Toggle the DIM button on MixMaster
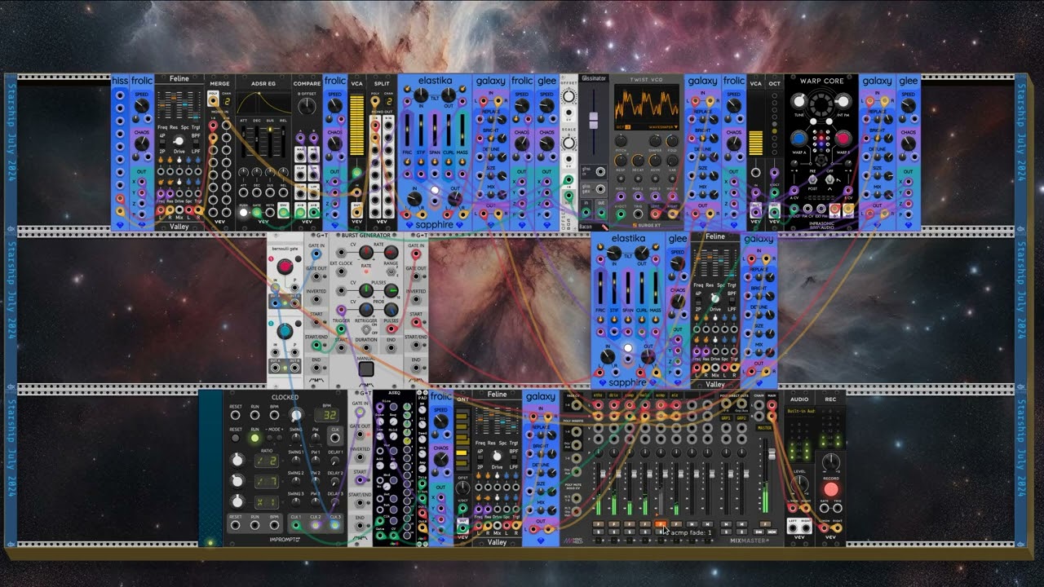Screen dimensions: 1044x587 [x=759, y=532]
